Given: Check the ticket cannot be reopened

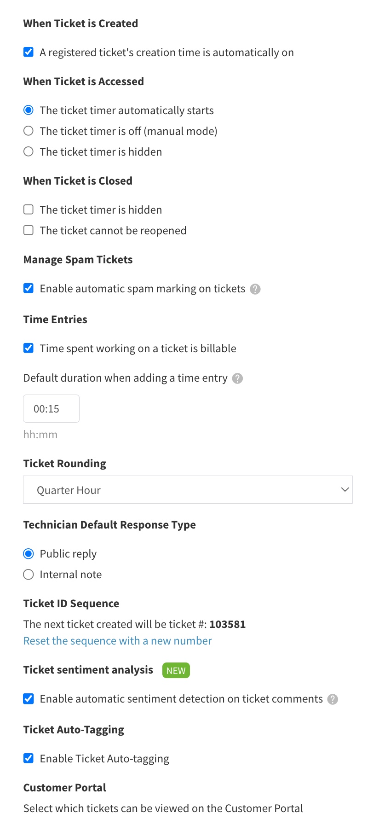Looking at the screenshot, I should point(29,230).
